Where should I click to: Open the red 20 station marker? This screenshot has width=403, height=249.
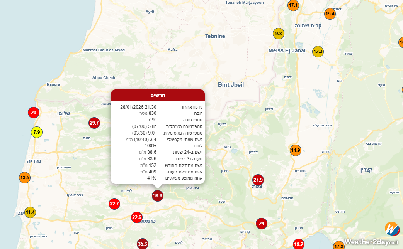pyautogui.click(x=34, y=113)
